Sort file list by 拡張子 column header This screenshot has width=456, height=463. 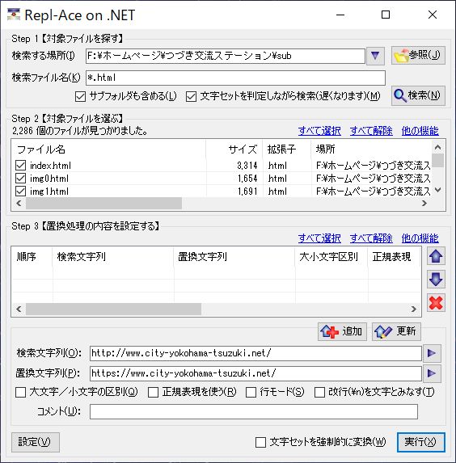tap(287, 149)
